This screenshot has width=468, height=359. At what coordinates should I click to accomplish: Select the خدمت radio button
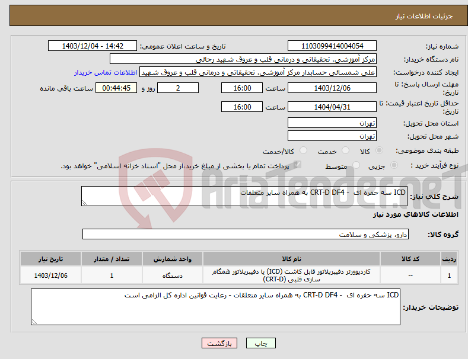[x=345, y=150]
